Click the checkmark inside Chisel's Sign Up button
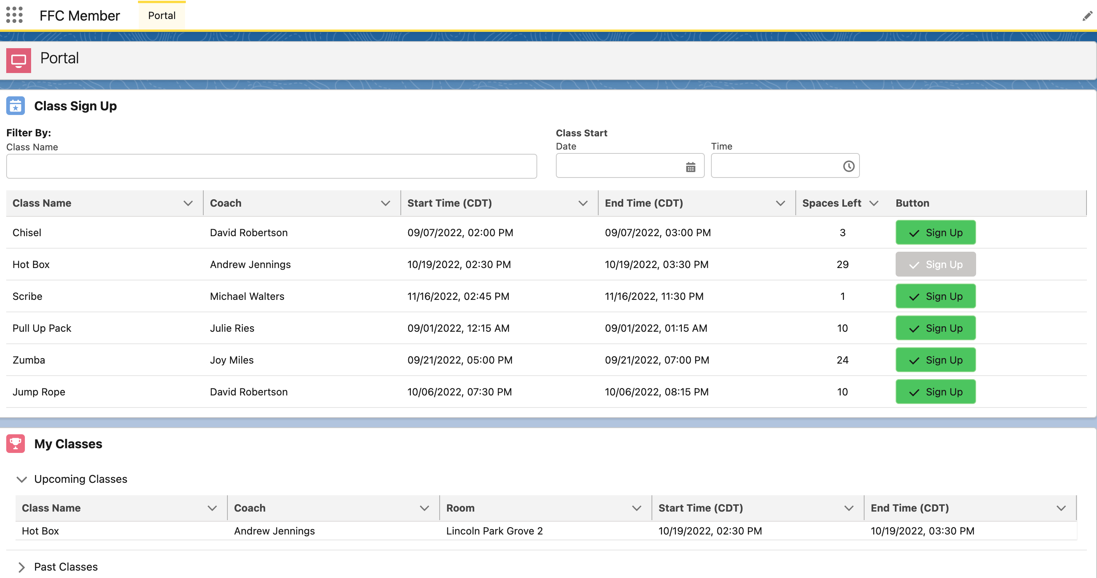Image resolution: width=1097 pixels, height=578 pixels. (914, 233)
